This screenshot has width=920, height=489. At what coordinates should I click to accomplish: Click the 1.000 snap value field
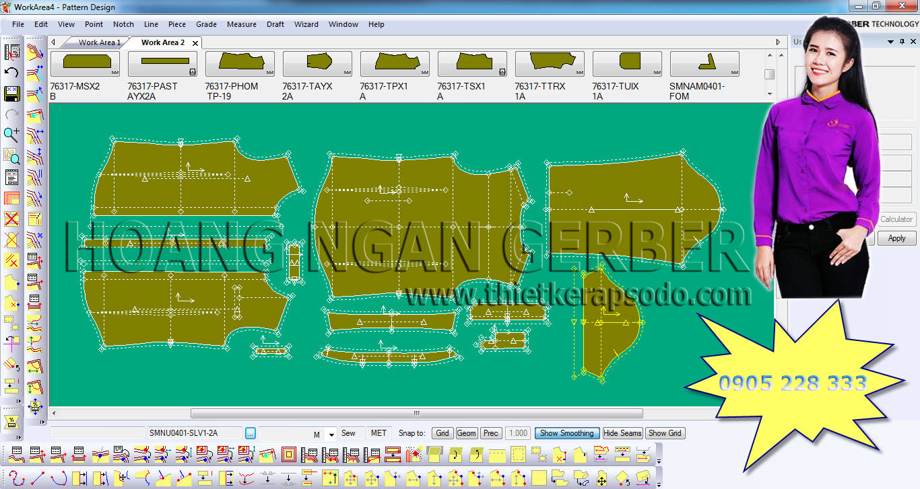point(518,433)
